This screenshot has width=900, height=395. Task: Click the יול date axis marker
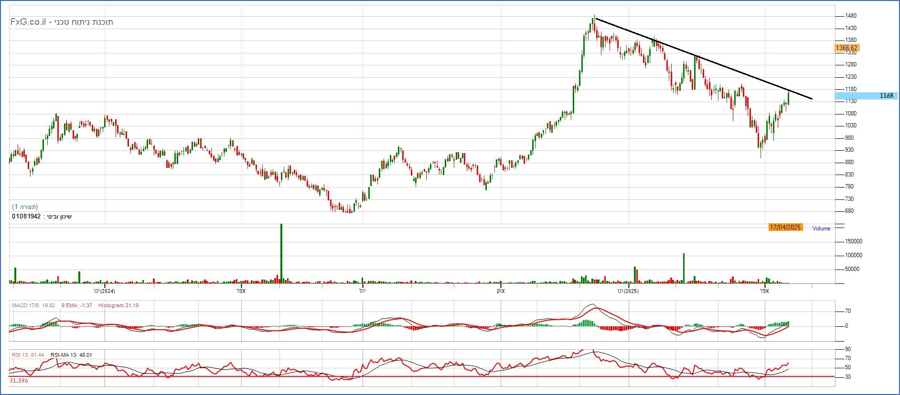(362, 291)
